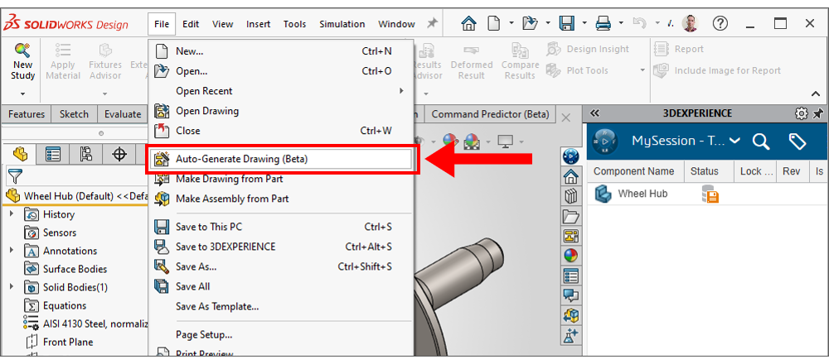Open 3DEXPERIENCE panel settings gear

(x=802, y=113)
